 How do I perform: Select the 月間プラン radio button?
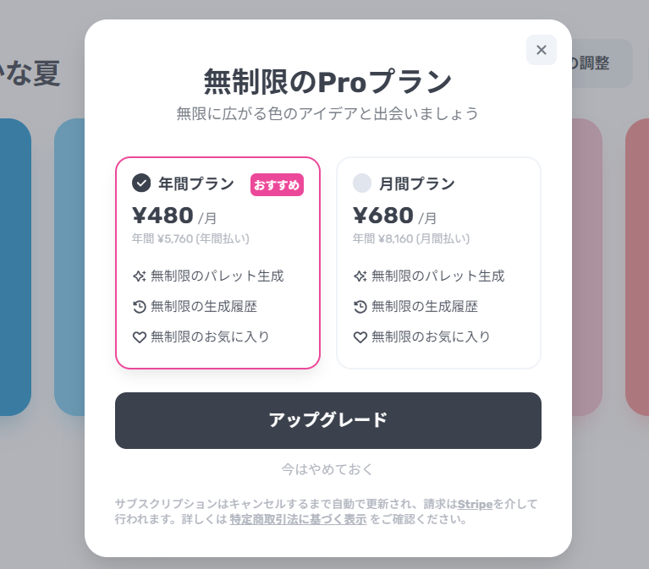[x=362, y=183]
